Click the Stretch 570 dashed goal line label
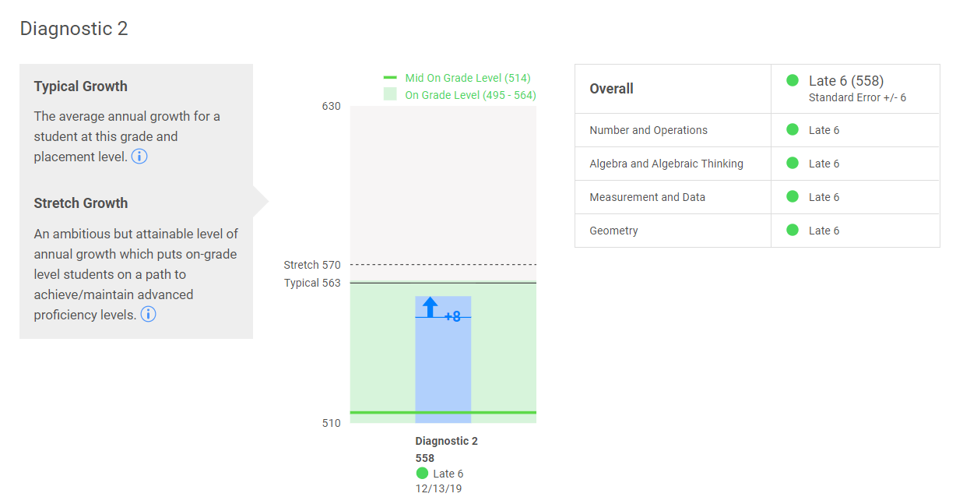The image size is (956, 504). [x=312, y=265]
